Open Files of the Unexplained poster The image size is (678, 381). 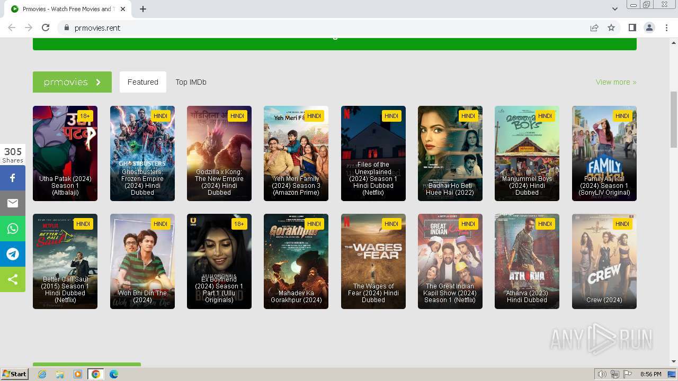[x=373, y=153]
